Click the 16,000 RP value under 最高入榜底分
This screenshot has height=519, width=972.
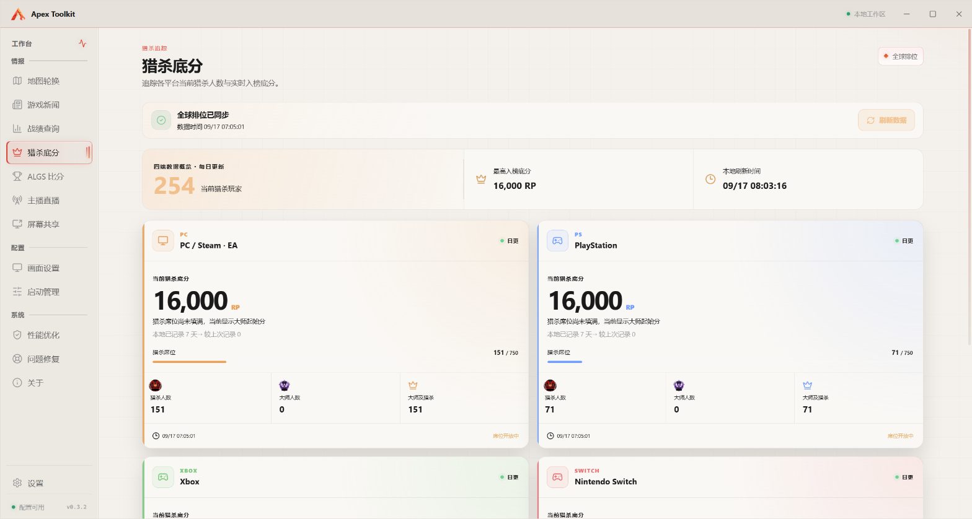coord(515,186)
